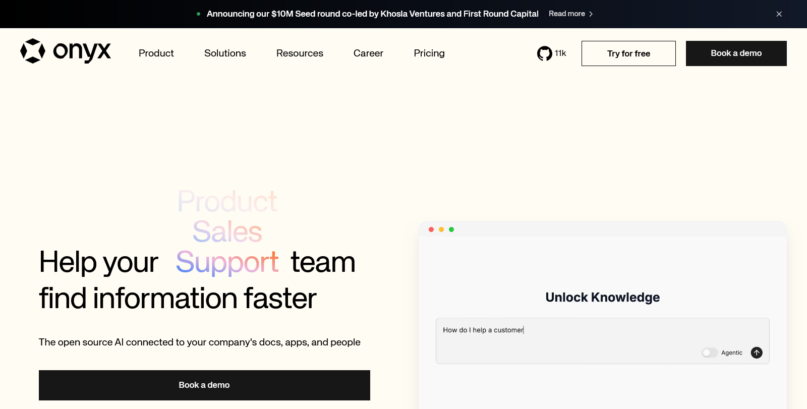The height and width of the screenshot is (409, 807).
Task: Click the red dot in demo window
Action: (x=431, y=229)
